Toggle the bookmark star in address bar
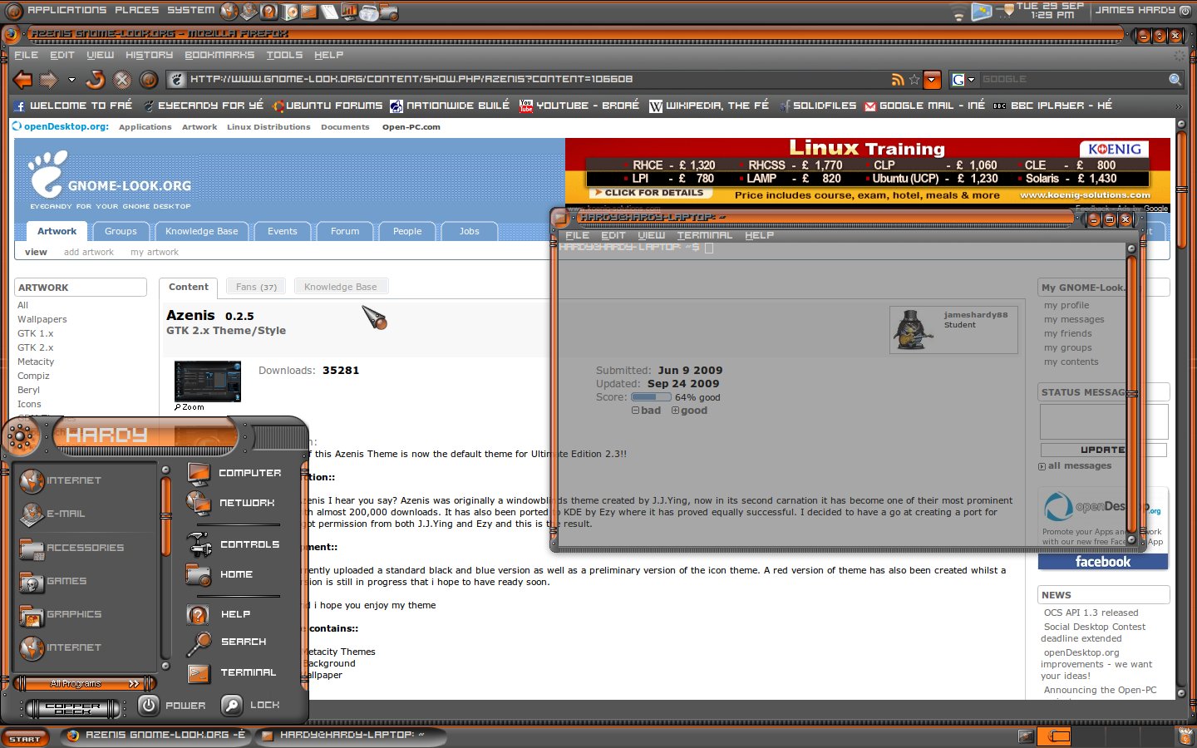Viewport: 1197px width, 748px height. coord(914,80)
